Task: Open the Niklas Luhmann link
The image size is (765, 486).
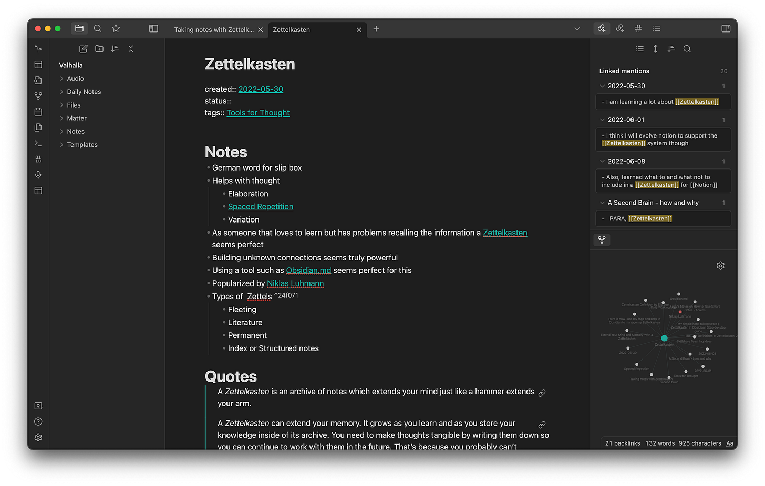Action: pos(295,283)
